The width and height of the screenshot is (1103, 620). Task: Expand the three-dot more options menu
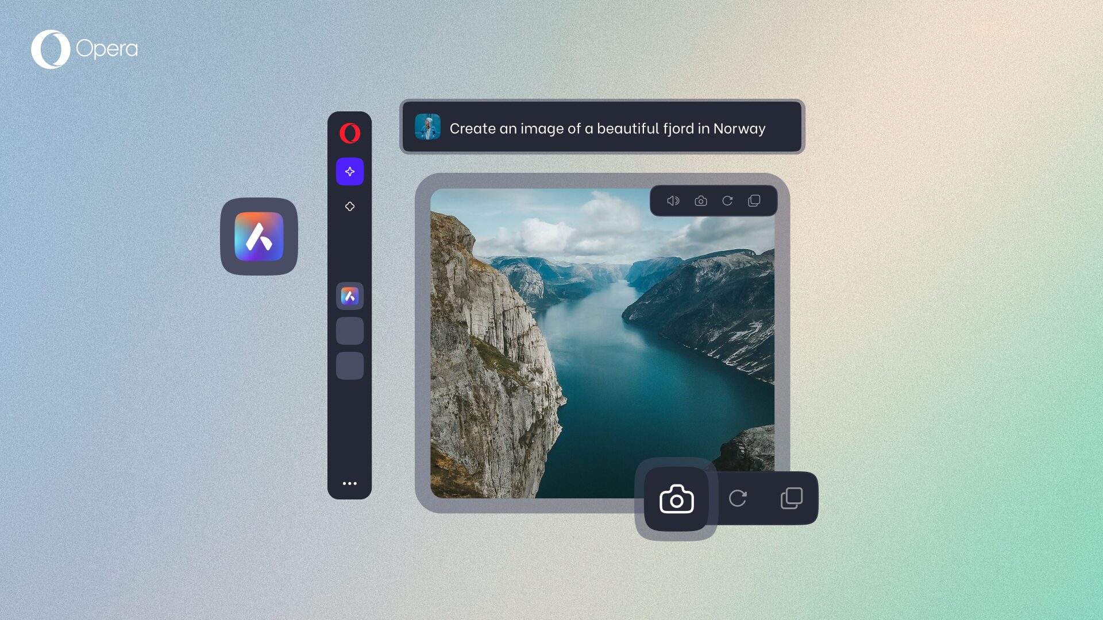349,483
